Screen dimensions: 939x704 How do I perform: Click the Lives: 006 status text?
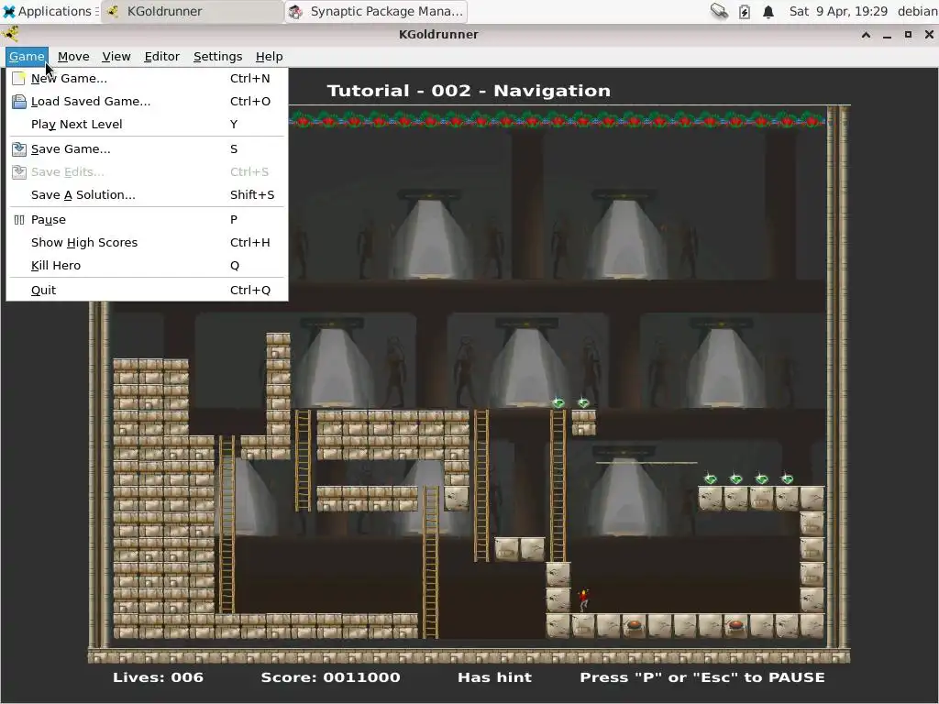coord(158,677)
